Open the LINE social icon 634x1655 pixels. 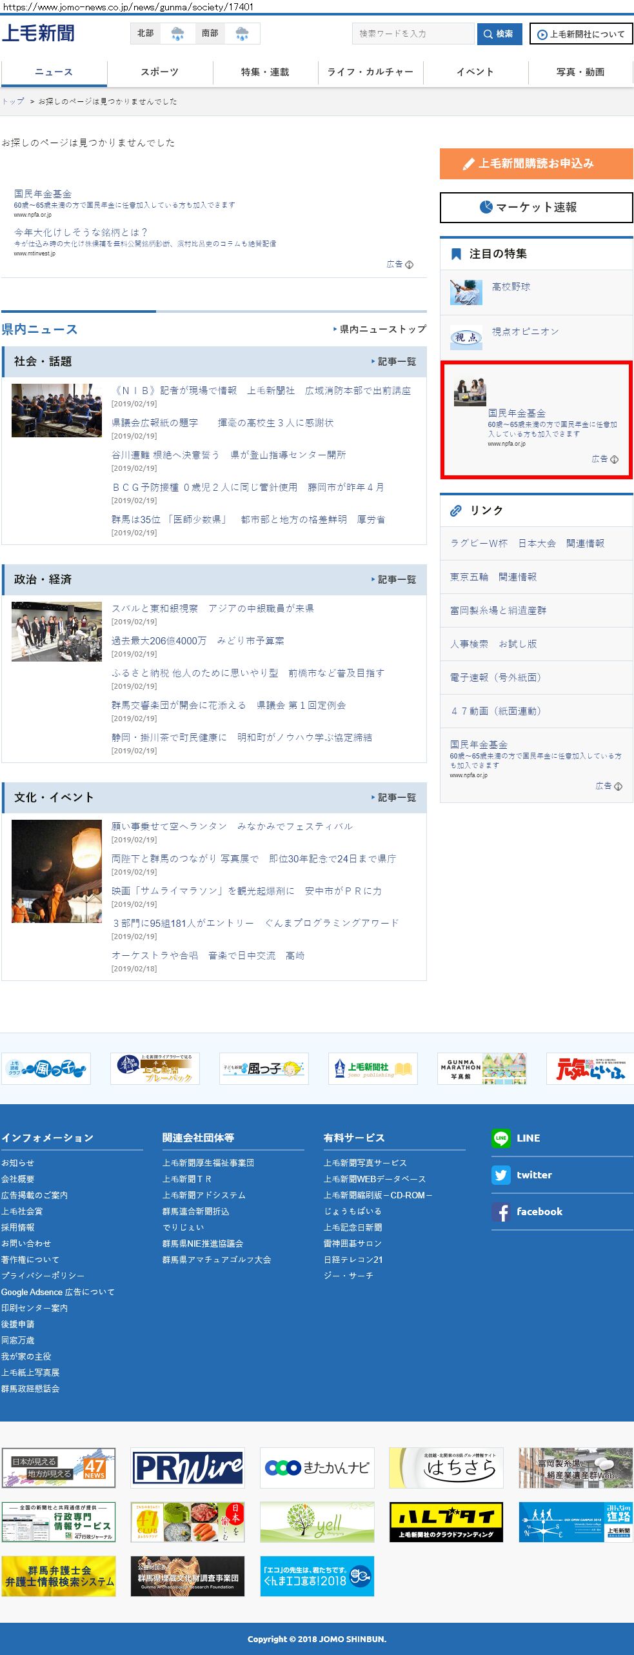pyautogui.click(x=500, y=1138)
